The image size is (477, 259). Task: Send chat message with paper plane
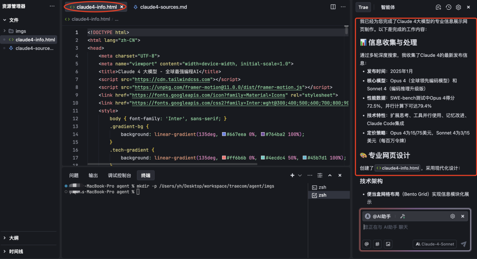pos(464,244)
